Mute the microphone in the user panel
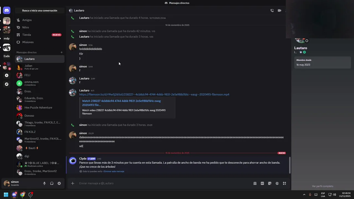354x199 pixels. [x=44, y=183]
